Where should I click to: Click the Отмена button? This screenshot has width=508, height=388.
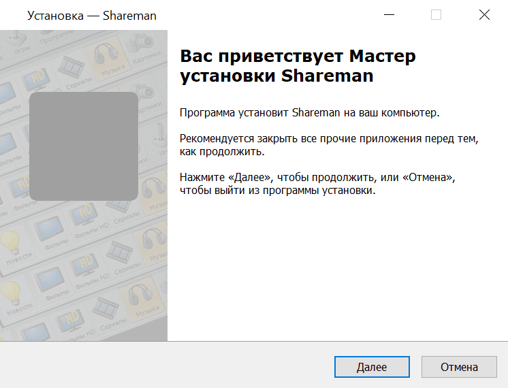[x=459, y=367]
